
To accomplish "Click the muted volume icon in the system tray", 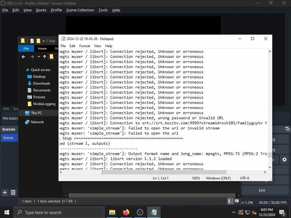I will click(x=254, y=212).
